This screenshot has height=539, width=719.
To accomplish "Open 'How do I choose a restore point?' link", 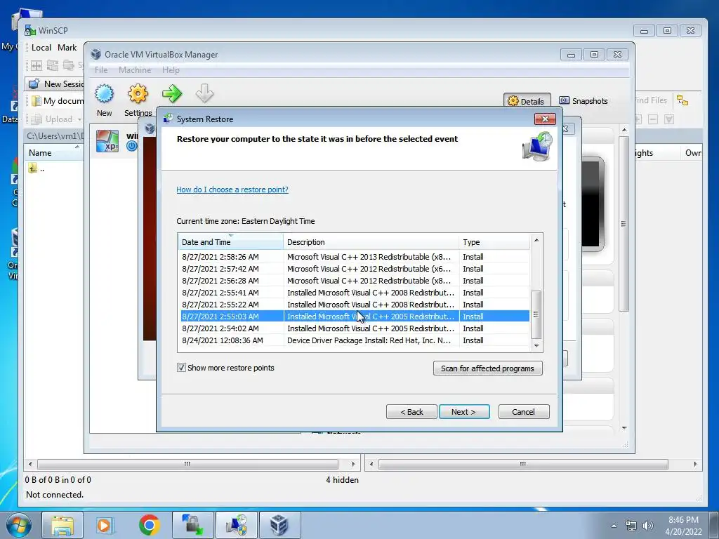I will click(232, 189).
